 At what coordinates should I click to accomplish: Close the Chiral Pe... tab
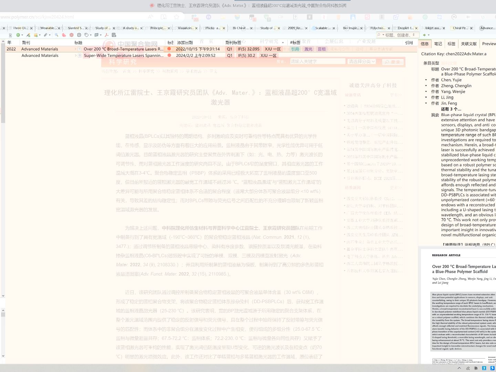(x=472, y=28)
